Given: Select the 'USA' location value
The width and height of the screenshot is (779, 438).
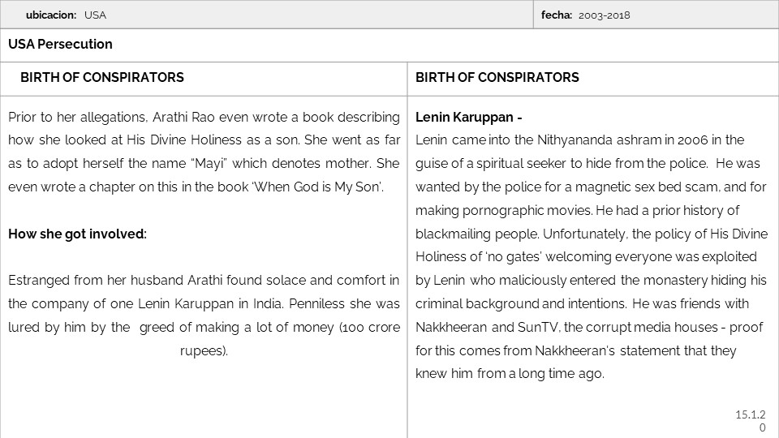Looking at the screenshot, I should [95, 15].
